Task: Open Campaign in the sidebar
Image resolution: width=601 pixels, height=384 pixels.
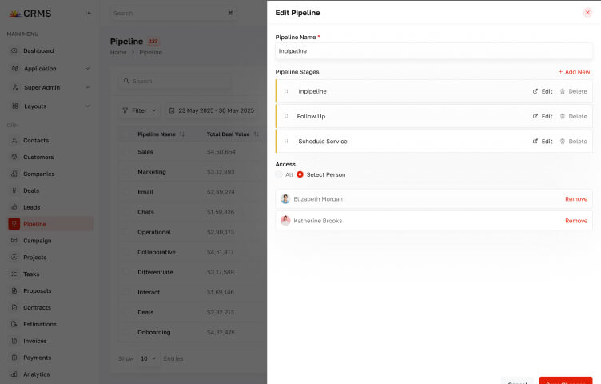Action: 38,241
